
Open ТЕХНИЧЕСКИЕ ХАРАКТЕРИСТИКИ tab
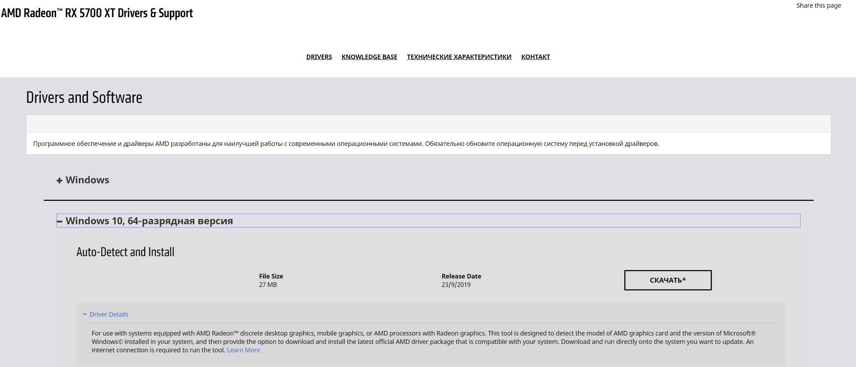tap(459, 57)
